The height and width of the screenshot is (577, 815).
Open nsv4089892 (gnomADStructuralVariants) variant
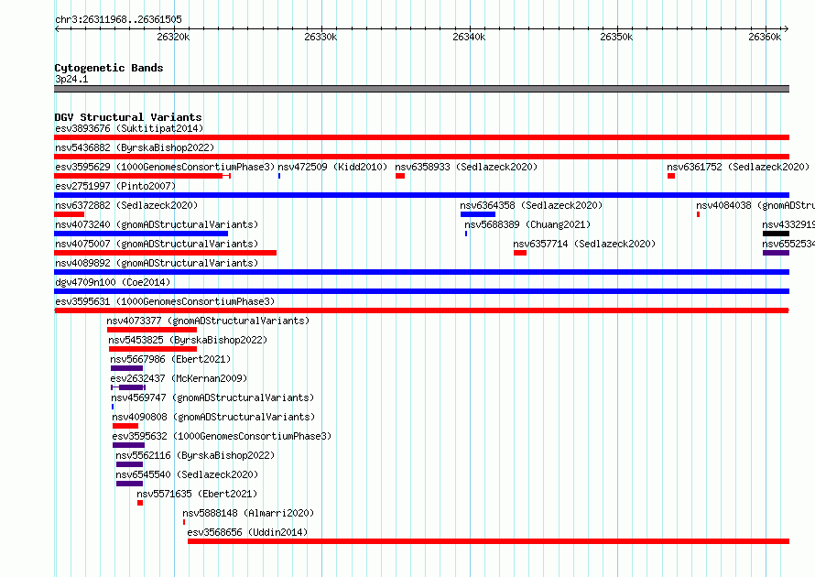(x=157, y=263)
